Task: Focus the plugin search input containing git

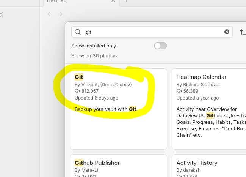Action: tap(152, 32)
